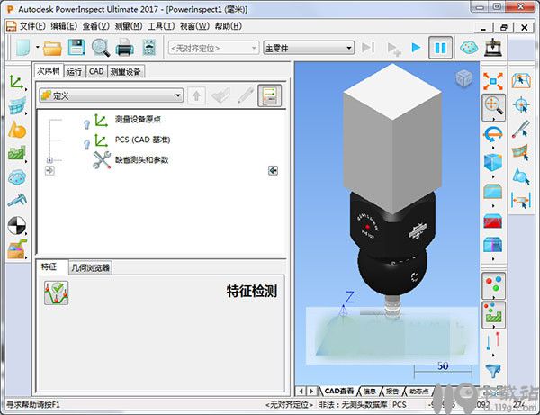Open the 视窗(W) menu
This screenshot has height=415, width=540.
(x=194, y=26)
